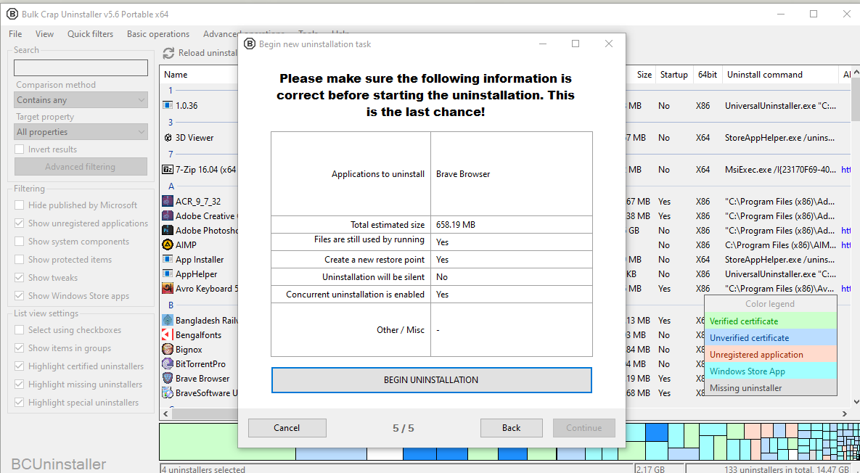Click the AIMP player icon
The image size is (860, 473).
point(168,244)
